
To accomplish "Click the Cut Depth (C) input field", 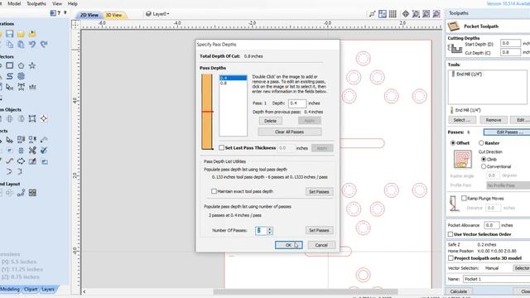I will tap(510, 53).
